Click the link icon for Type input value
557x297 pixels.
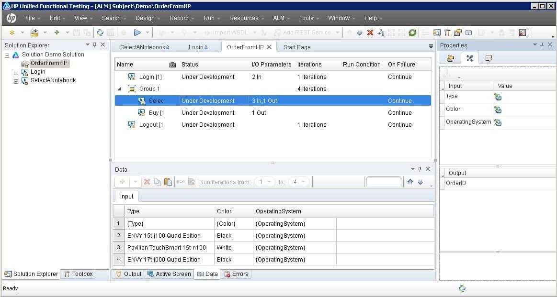point(498,97)
